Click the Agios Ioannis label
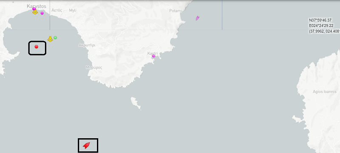This screenshot has width=340, height=153. 325,92
